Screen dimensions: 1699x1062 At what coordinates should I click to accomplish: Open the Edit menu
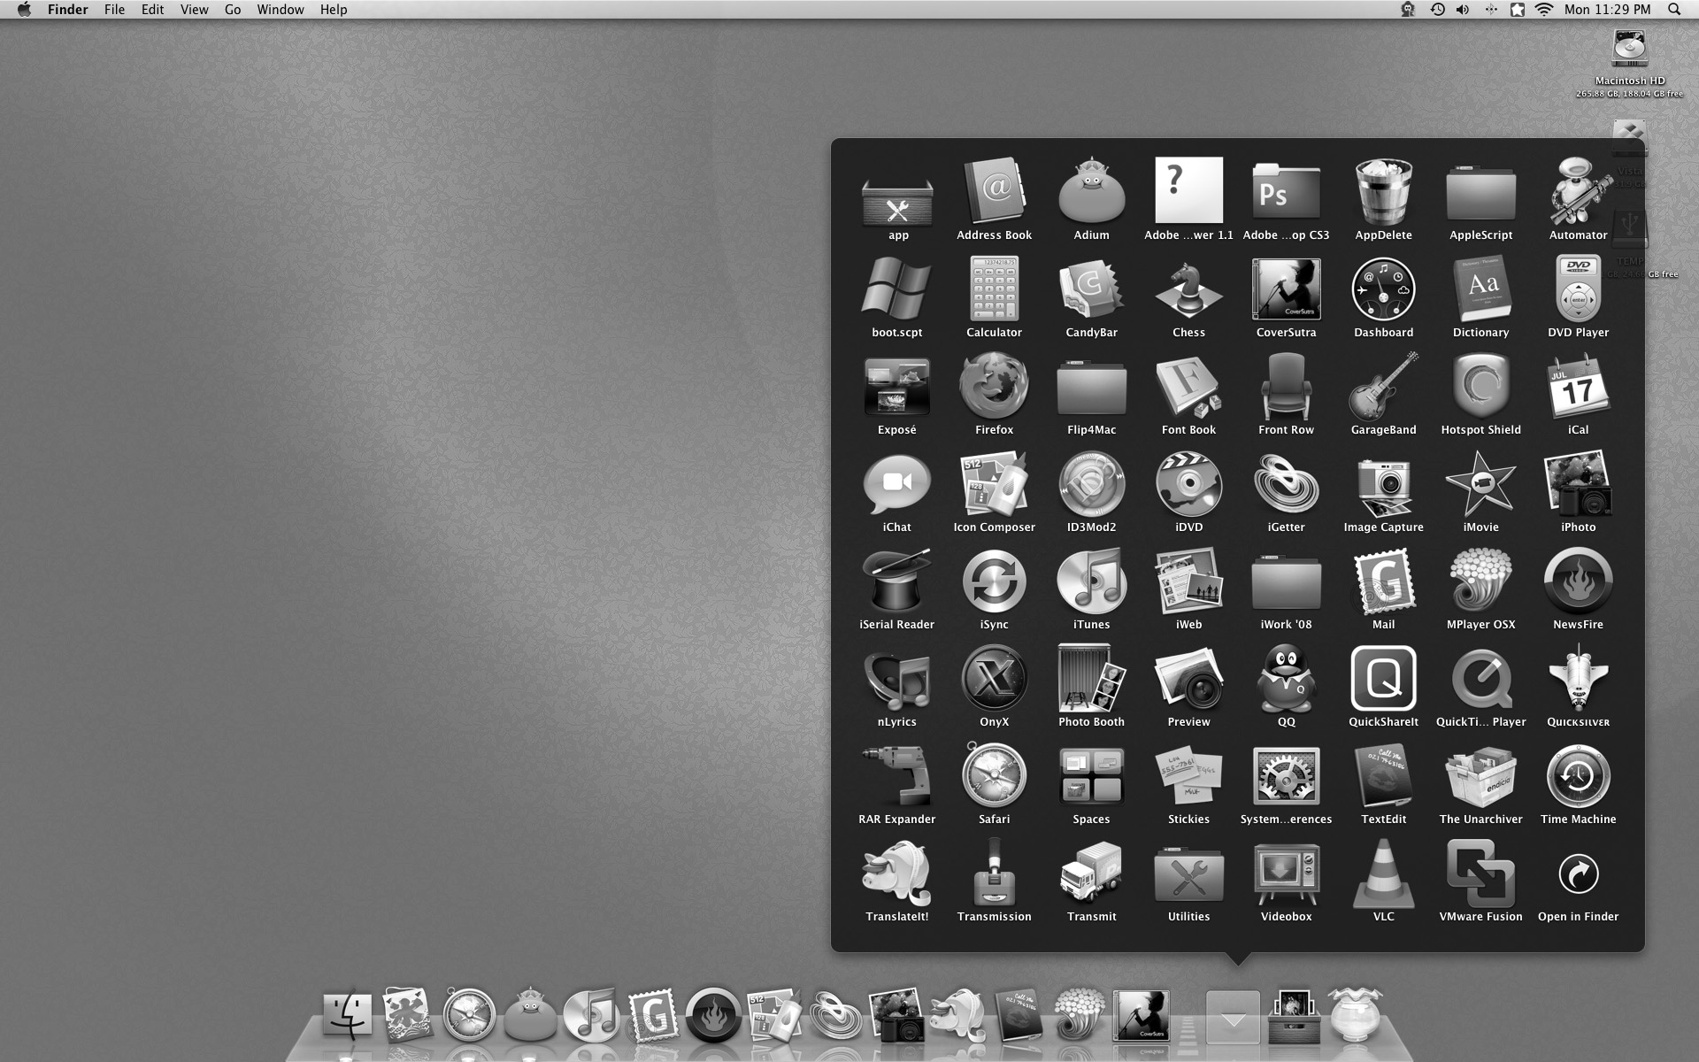(152, 10)
